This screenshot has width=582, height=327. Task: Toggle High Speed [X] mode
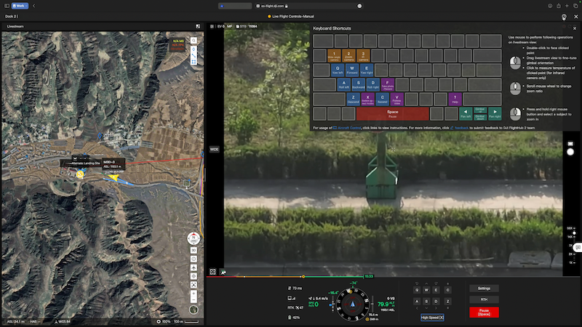tap(432, 318)
